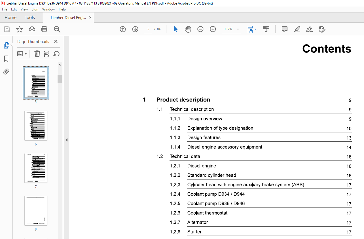Open the File menu
This screenshot has height=239, width=364.
coord(5,9)
